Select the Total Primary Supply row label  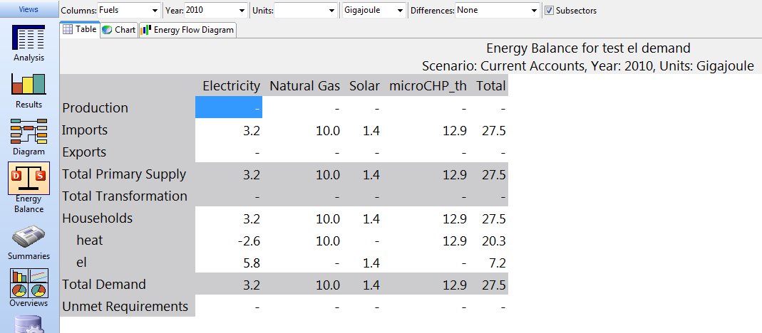[128, 174]
